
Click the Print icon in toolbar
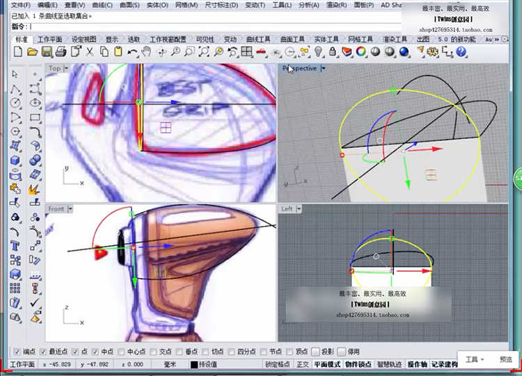click(x=61, y=52)
